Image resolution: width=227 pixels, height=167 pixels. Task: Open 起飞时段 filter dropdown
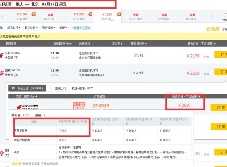[14, 28]
